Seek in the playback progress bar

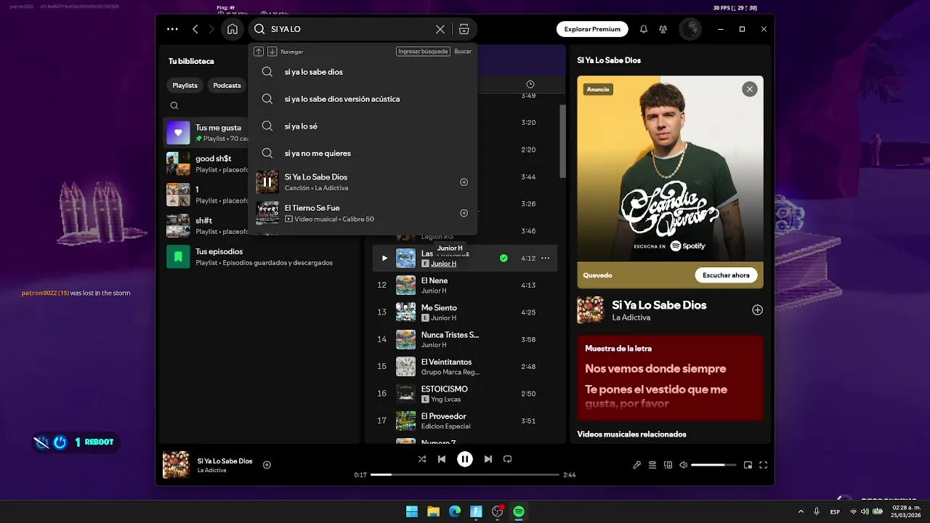click(465, 474)
